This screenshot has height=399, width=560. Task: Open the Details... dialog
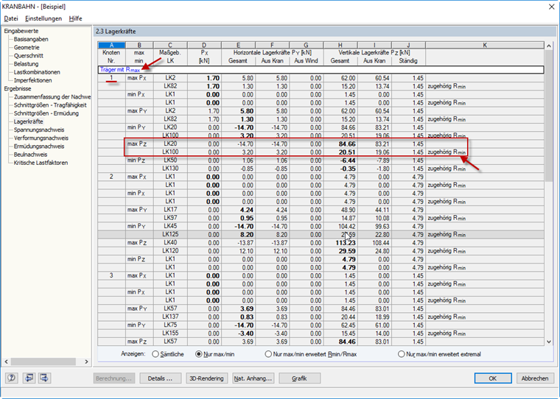[x=161, y=378]
